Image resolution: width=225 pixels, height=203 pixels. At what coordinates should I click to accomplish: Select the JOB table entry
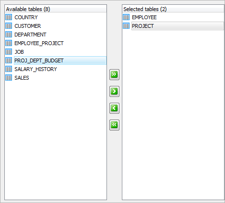point(19,52)
